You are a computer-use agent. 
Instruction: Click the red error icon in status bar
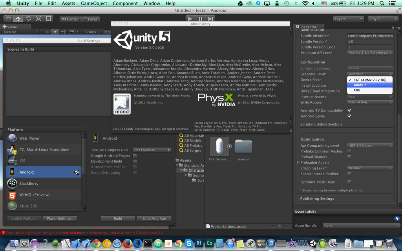3,233
